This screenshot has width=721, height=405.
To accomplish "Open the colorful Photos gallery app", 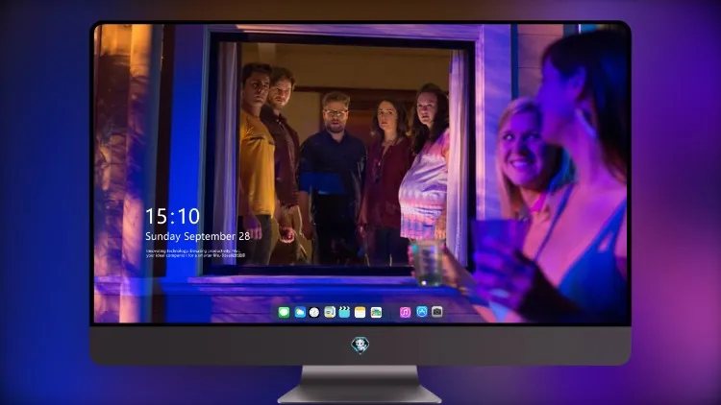I will 376,312.
